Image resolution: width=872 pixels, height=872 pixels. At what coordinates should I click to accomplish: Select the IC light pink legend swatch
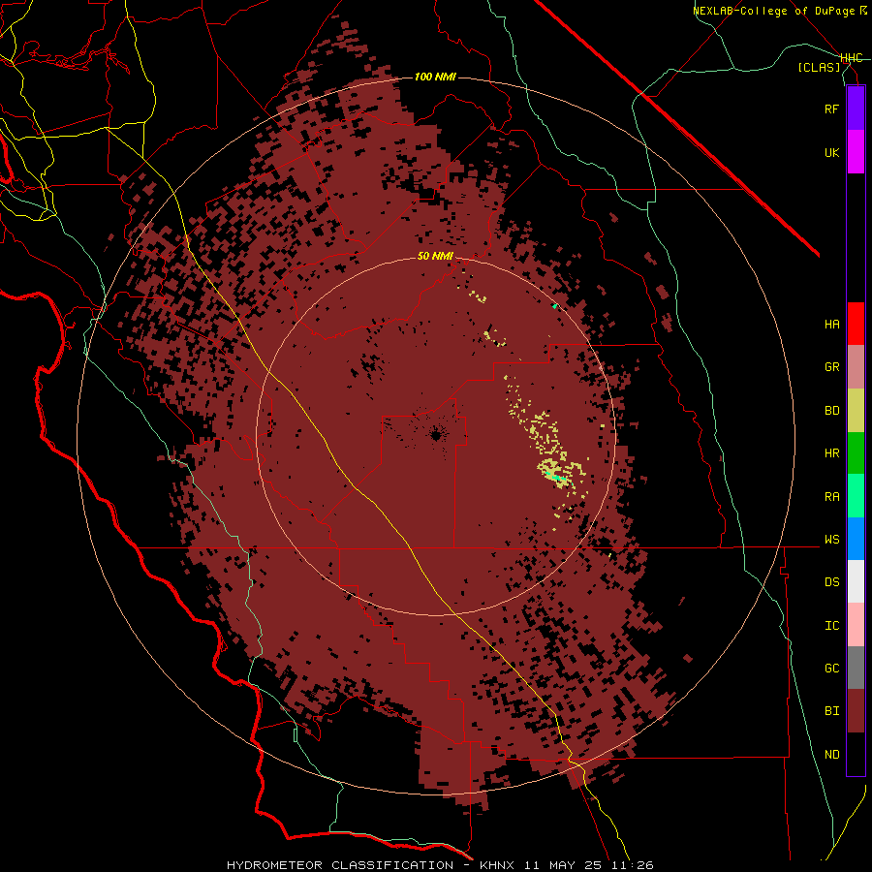[x=856, y=625]
